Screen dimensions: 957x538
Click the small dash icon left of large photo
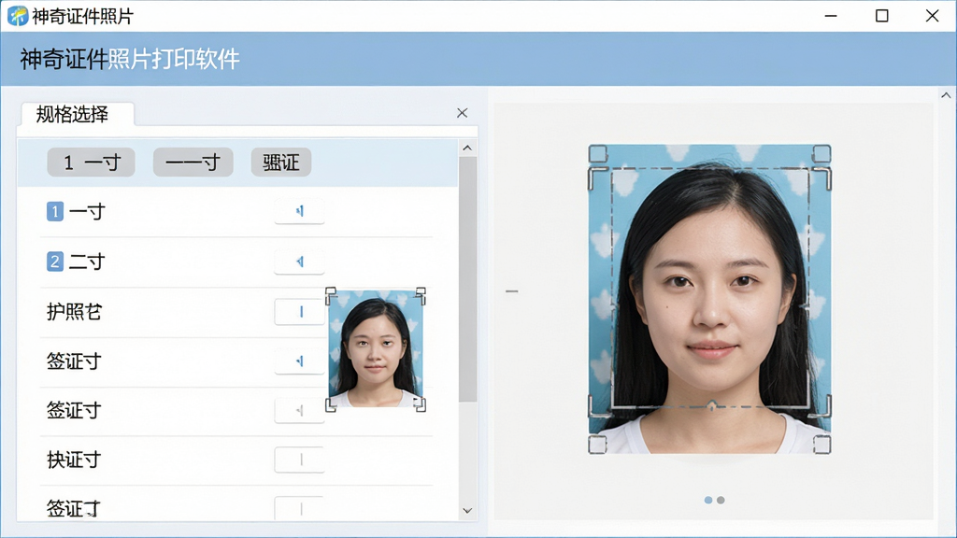click(x=511, y=291)
